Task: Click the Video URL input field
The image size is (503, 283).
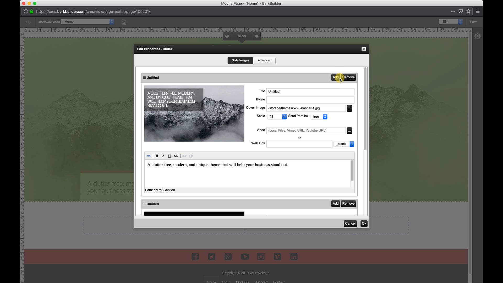Action: pyautogui.click(x=306, y=130)
